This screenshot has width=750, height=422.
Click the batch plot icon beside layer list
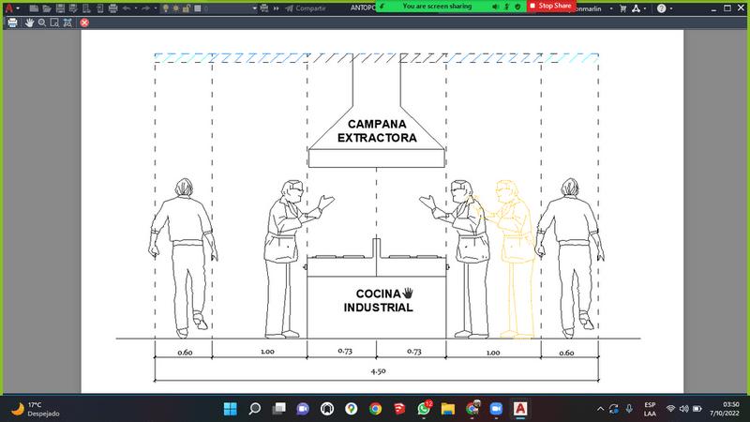click(264, 8)
